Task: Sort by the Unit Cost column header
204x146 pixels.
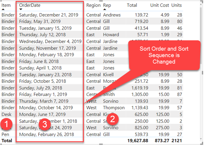Action: 159,5
